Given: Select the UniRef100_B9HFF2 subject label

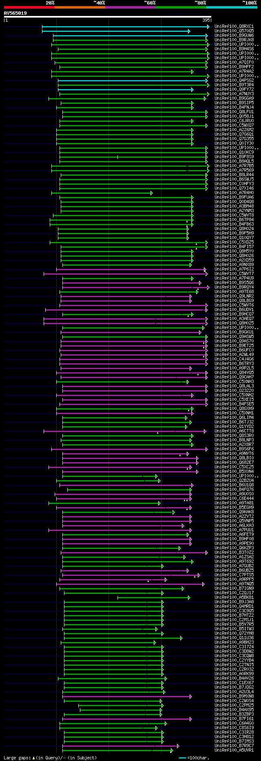Looking at the screenshot, I should 234,67.
